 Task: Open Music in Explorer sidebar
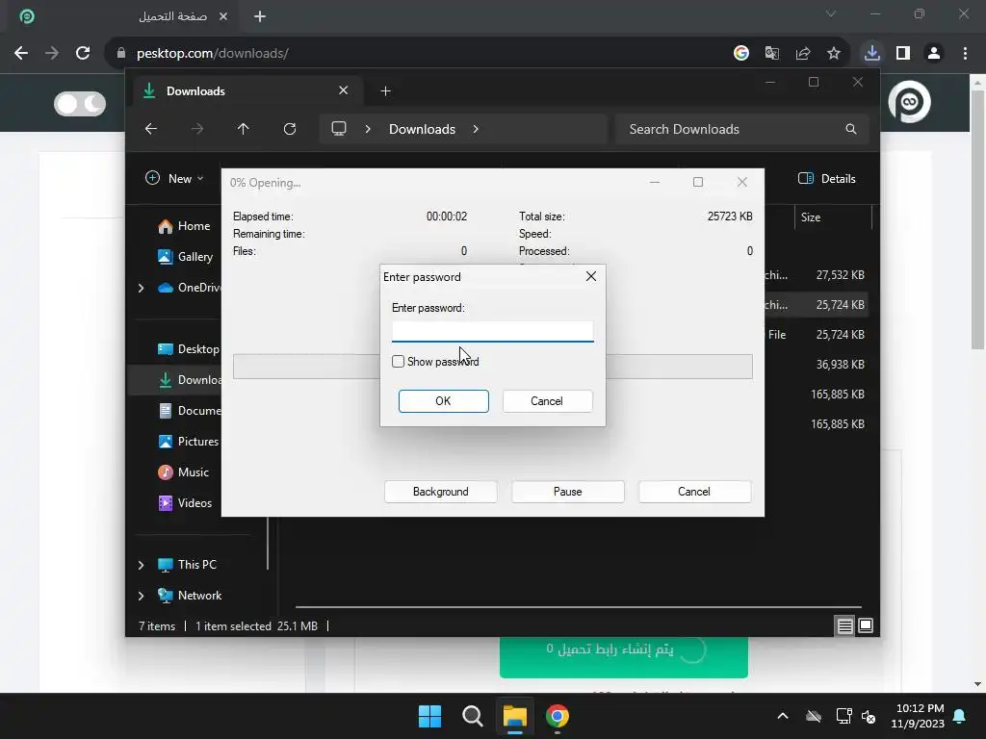pos(184,471)
